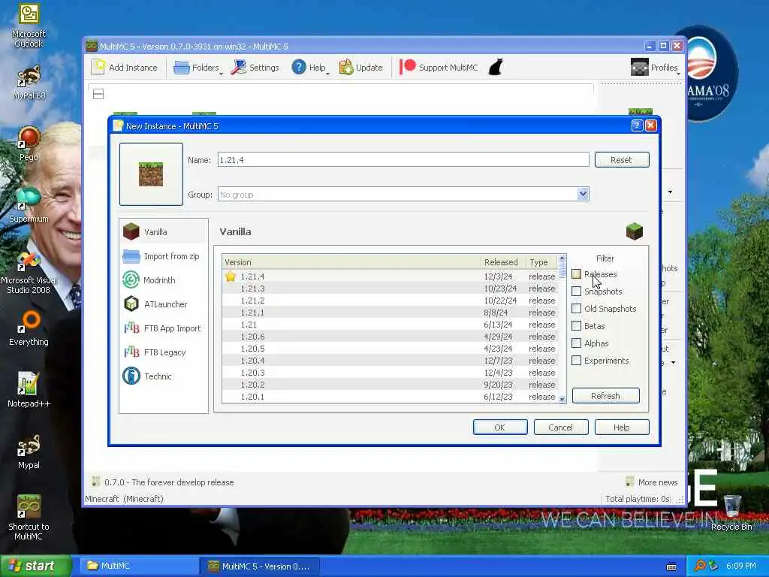The height and width of the screenshot is (577, 769).
Task: Enable the Experiments filter checkbox
Action: tap(576, 360)
